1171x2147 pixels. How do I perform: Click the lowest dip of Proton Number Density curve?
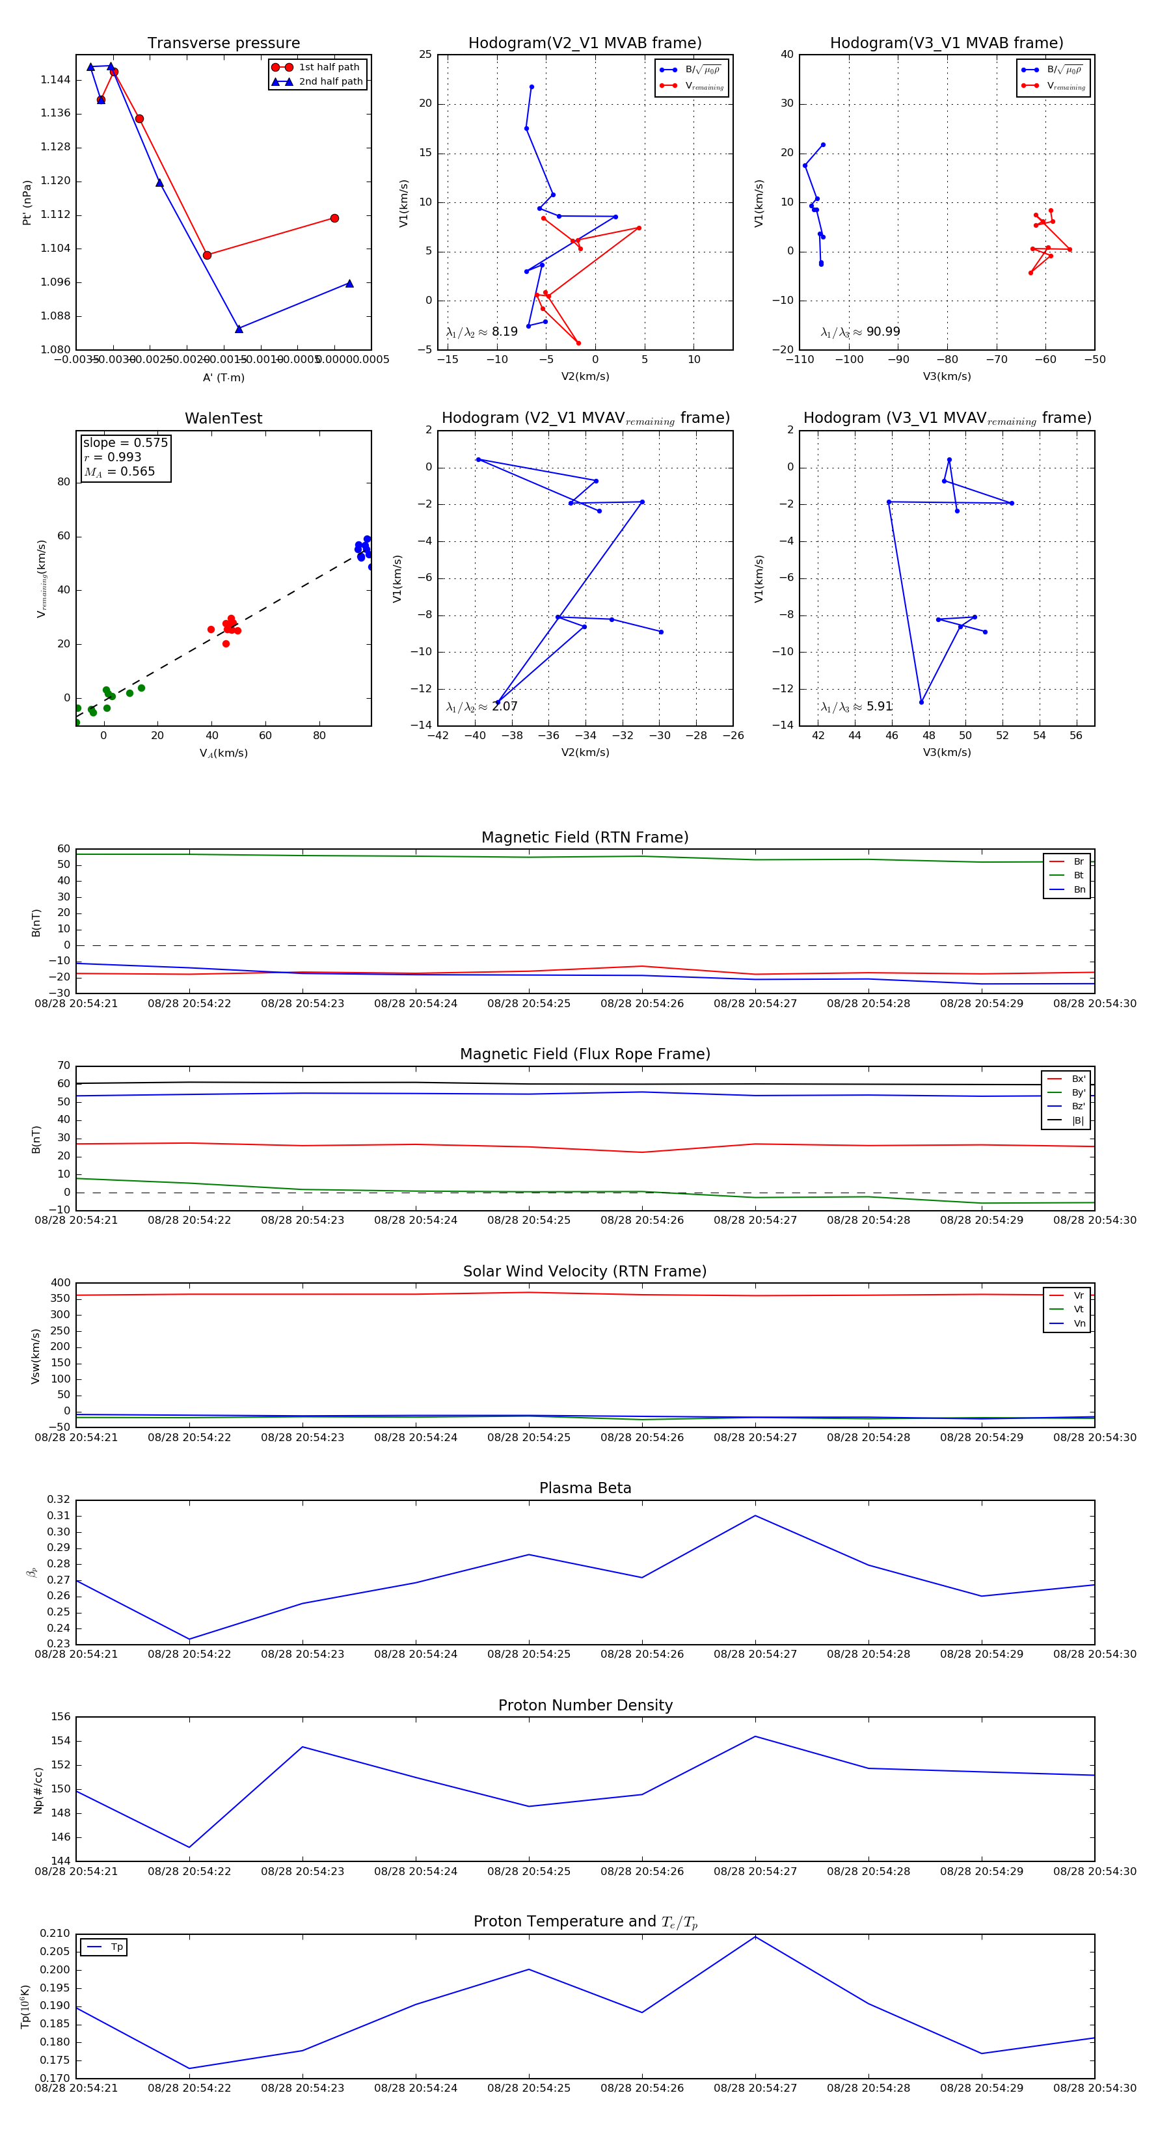[189, 1847]
